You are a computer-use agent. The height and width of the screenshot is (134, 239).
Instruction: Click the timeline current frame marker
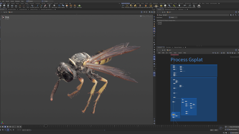pyautogui.click(x=46, y=126)
